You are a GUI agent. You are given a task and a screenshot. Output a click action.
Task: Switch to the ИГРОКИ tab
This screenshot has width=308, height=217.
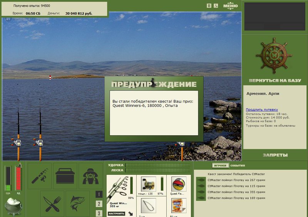pos(220,166)
